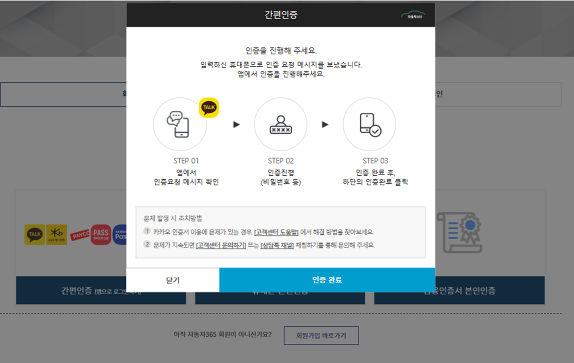Screen dimensions: 574x363
Task: Click the 인증 완료 button
Action: (327, 280)
